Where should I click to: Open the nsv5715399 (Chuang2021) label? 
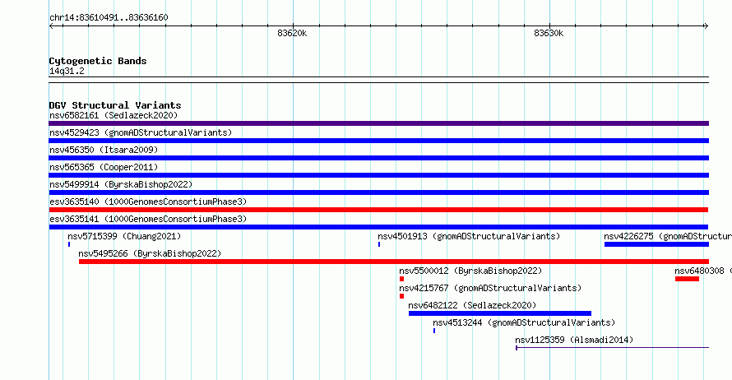click(x=124, y=236)
